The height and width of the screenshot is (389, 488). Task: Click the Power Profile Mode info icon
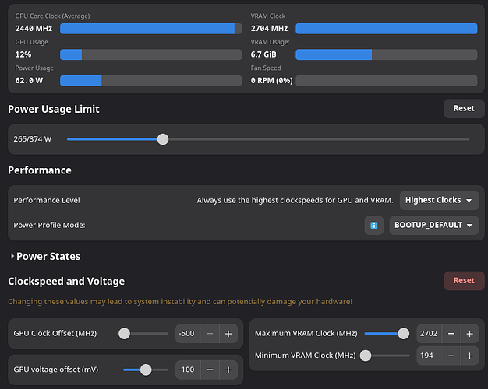[373, 226]
